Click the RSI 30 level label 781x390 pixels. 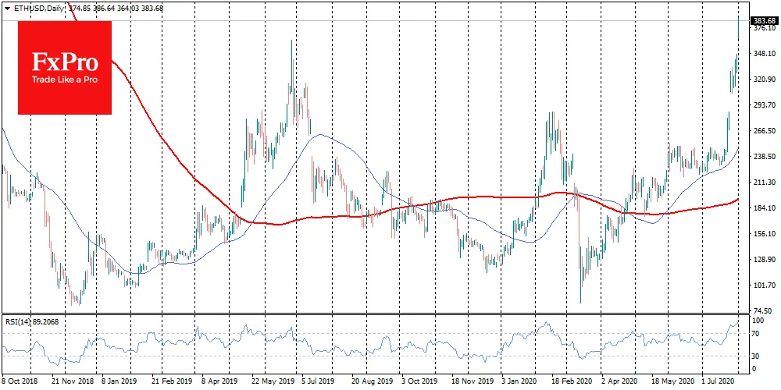click(x=755, y=356)
